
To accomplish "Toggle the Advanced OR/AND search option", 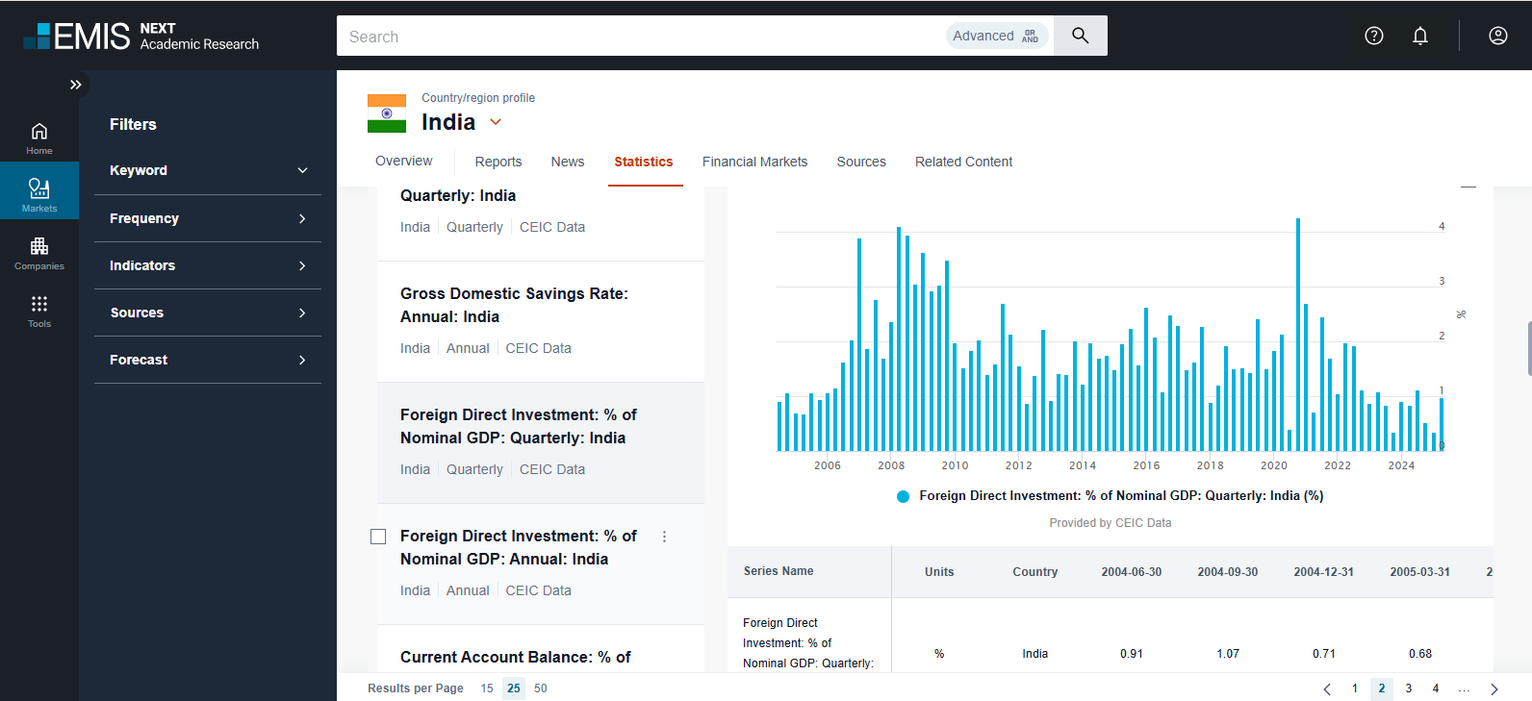I will click(x=995, y=36).
